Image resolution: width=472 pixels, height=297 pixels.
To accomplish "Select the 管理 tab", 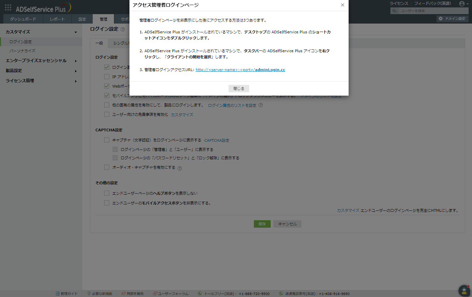I will (104, 19).
